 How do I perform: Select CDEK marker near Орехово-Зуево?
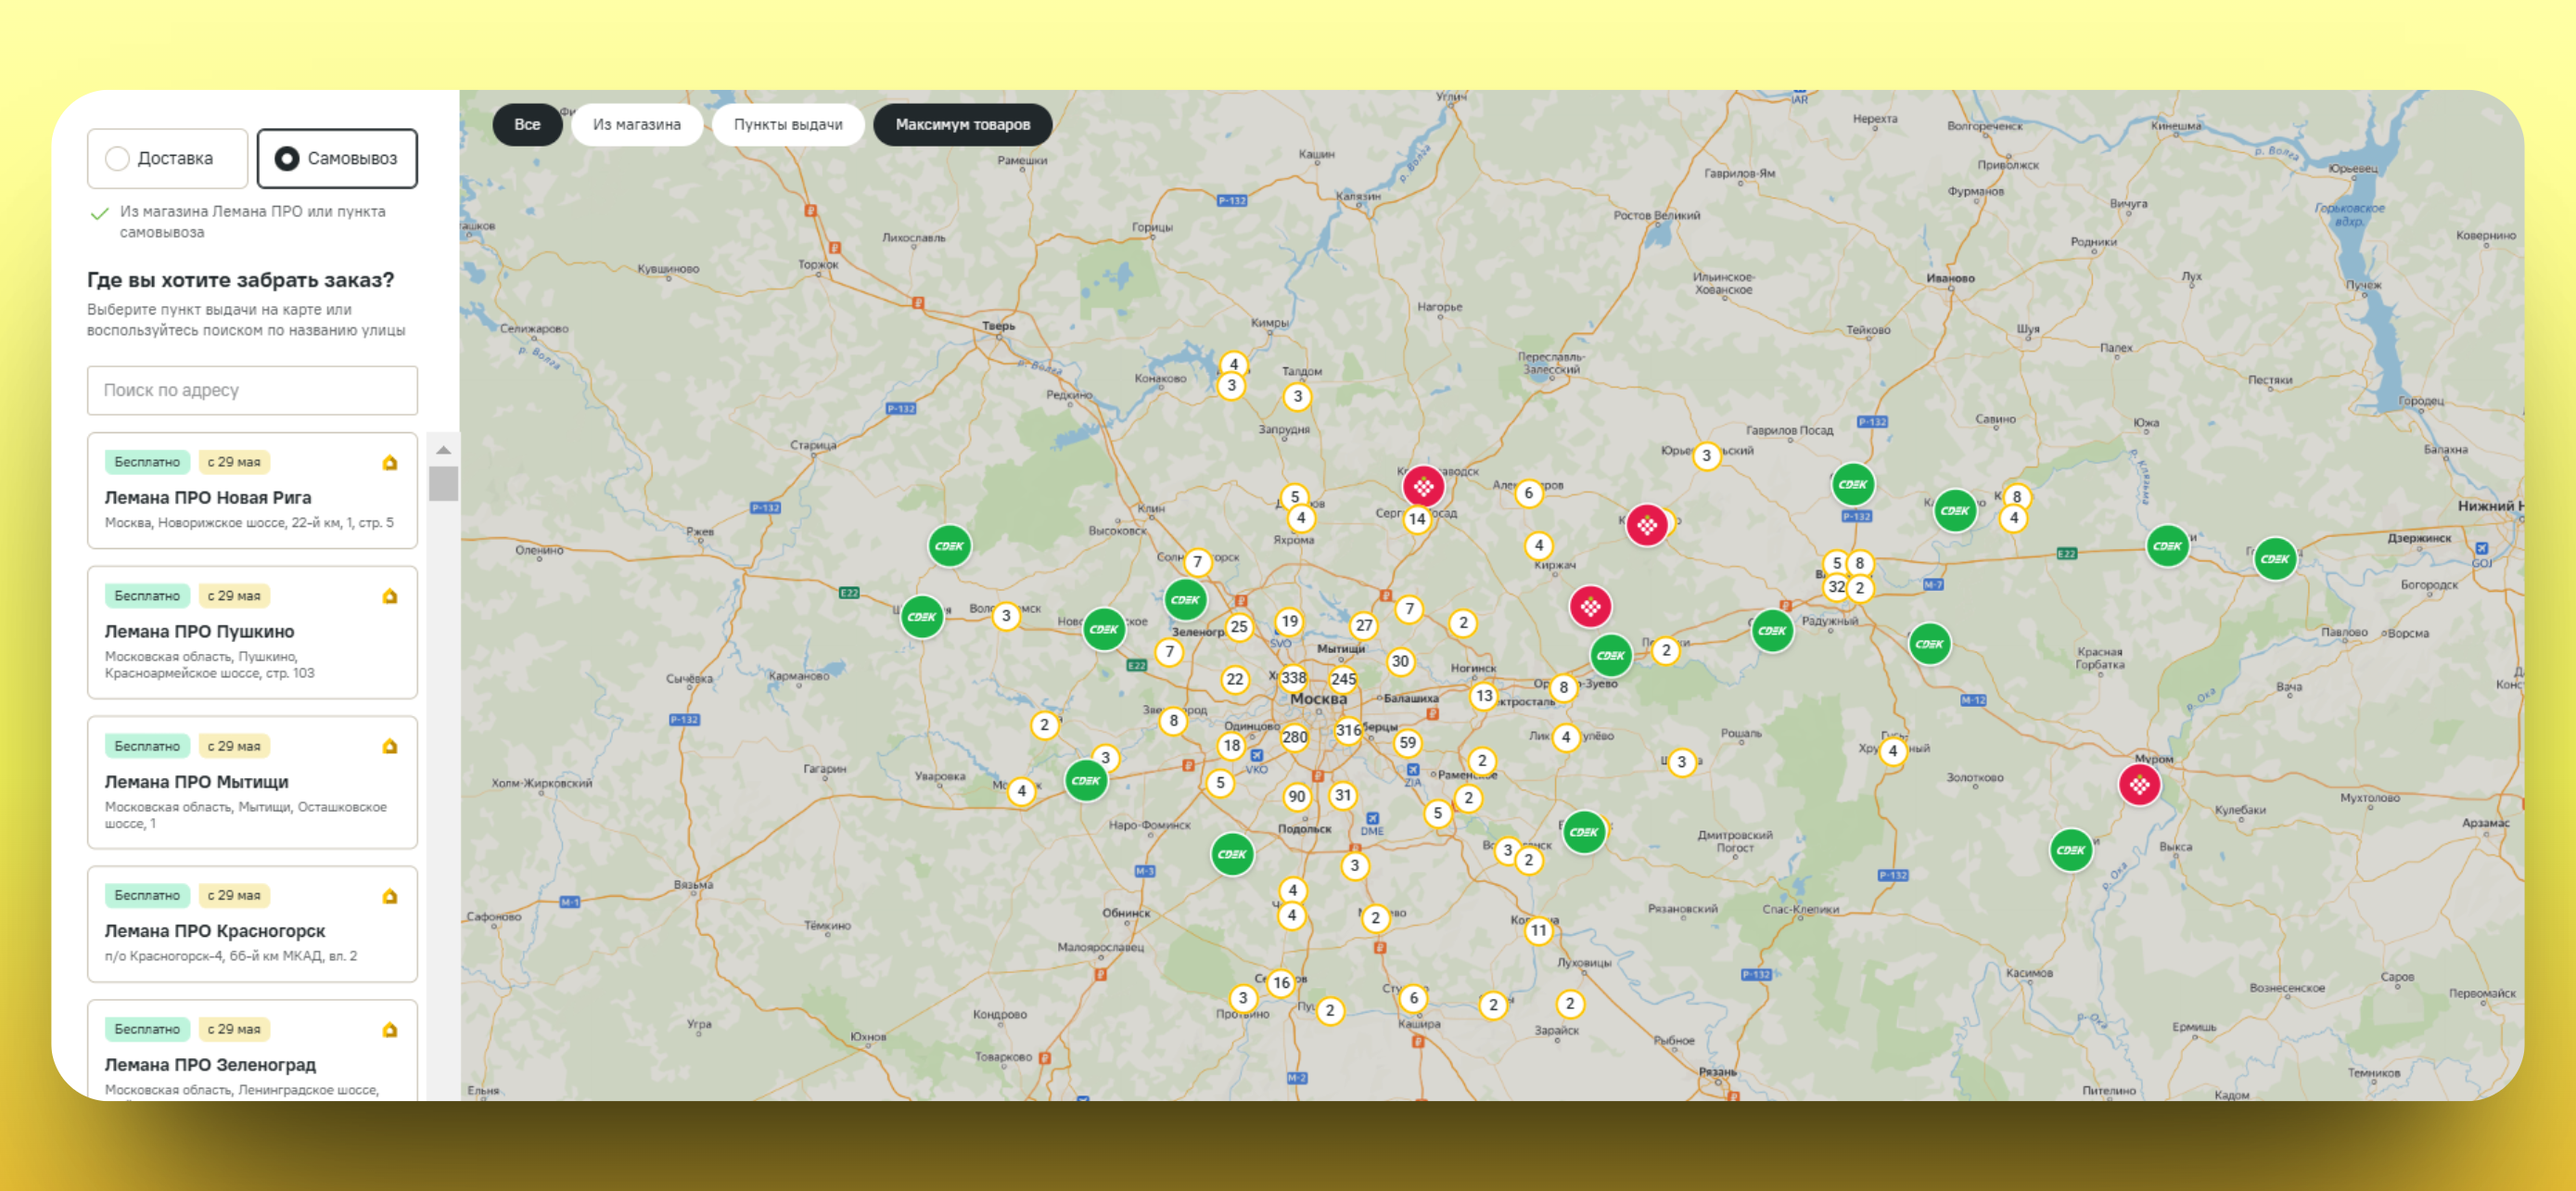point(1611,656)
